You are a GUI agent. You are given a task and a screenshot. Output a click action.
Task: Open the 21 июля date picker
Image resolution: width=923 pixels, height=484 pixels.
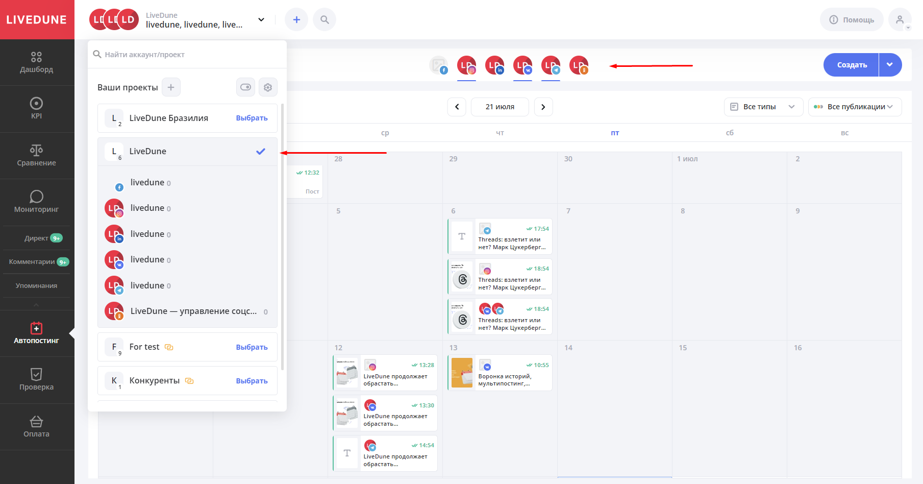pyautogui.click(x=500, y=107)
